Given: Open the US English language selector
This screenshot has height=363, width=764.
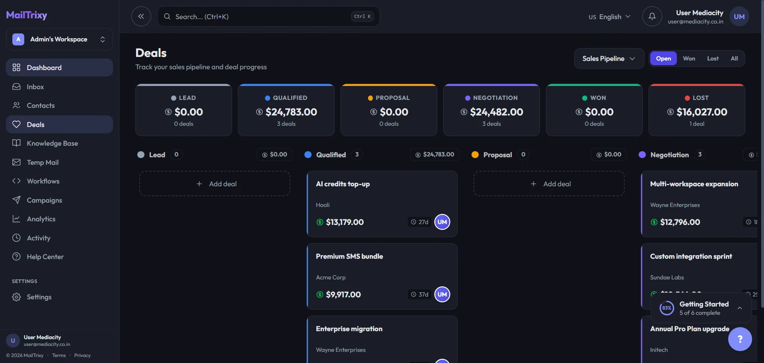Looking at the screenshot, I should pos(609,17).
